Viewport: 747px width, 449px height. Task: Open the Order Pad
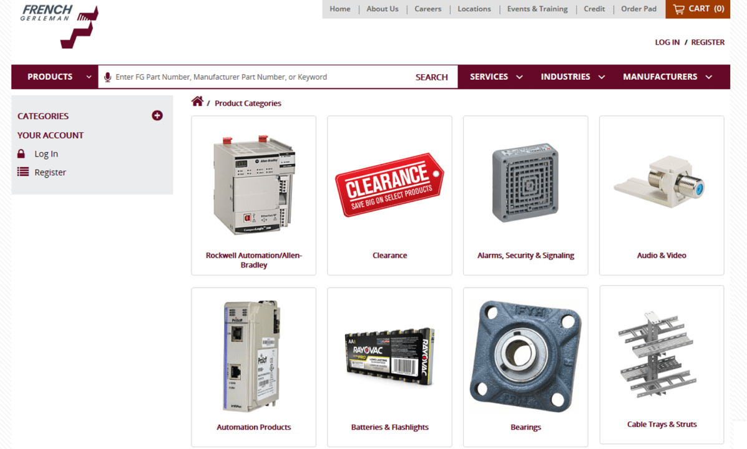pyautogui.click(x=638, y=9)
